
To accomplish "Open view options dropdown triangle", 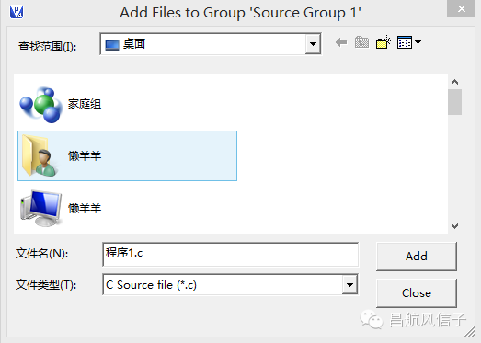I will pos(418,41).
